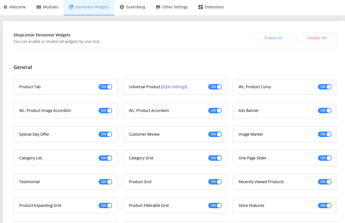
Task: Click the Welcome home icon
Action: [5, 7]
